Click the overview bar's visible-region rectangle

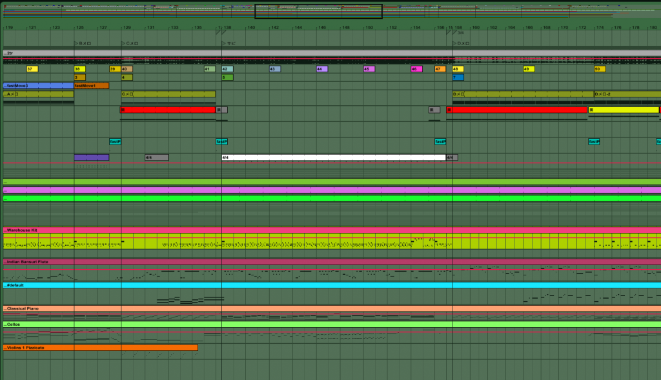tap(318, 11)
